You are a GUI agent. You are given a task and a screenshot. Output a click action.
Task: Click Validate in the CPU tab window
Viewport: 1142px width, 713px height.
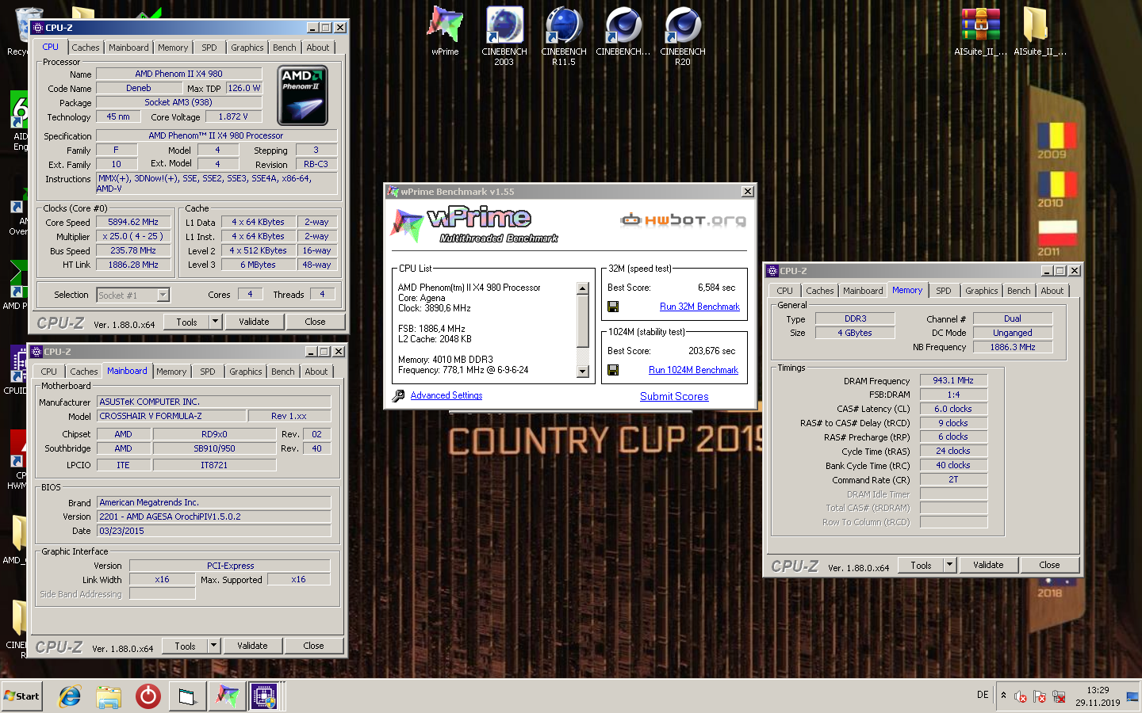[x=254, y=322]
